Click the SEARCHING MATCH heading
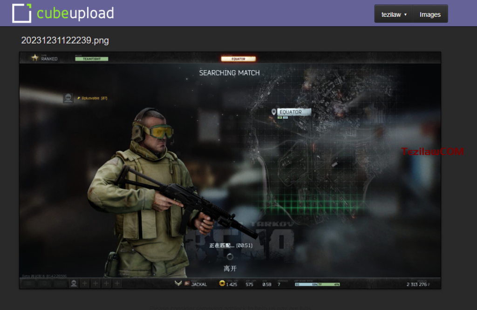The width and height of the screenshot is (477, 310). pos(229,73)
